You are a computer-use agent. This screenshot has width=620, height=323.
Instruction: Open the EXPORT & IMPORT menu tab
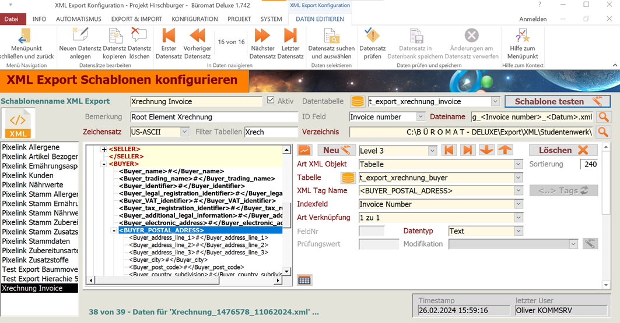[x=136, y=19]
